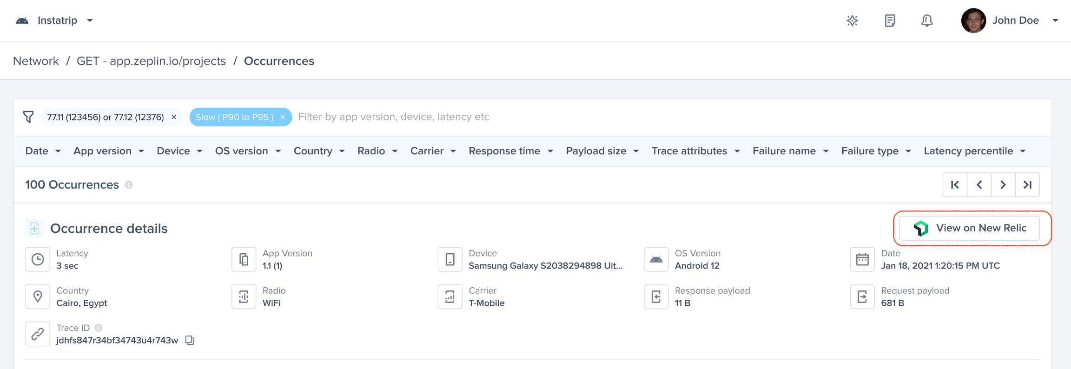The width and height of the screenshot is (1071, 369).
Task: Remove the Slow P90 to P95 filter
Action: tap(283, 117)
